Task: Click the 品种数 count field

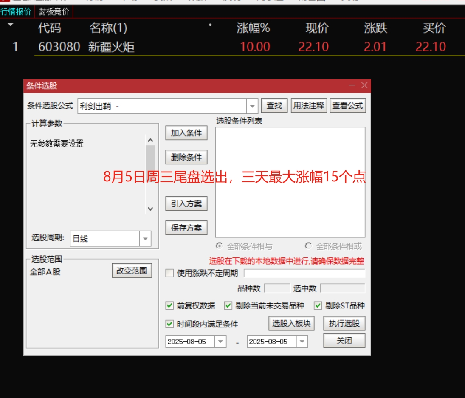Action: click(x=277, y=288)
